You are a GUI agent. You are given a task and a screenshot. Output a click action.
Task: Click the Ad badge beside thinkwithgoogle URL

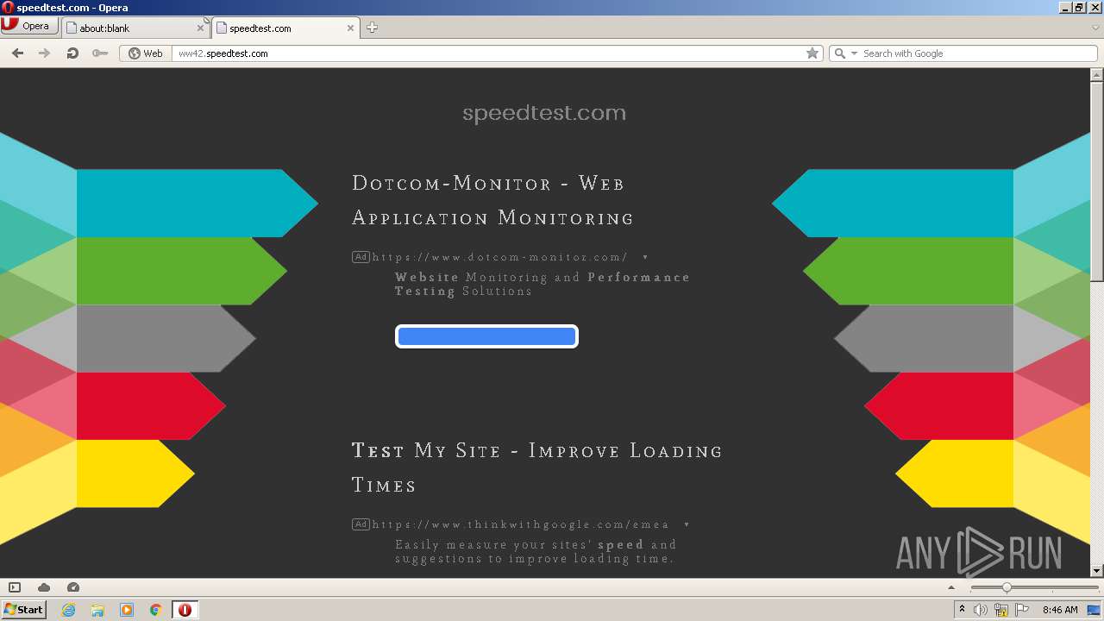click(361, 524)
